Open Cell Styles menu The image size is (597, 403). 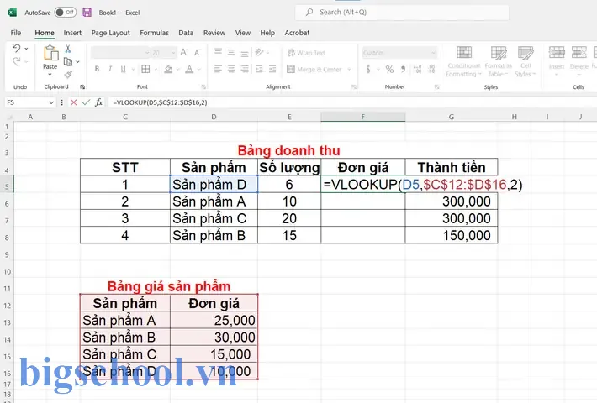pos(526,61)
